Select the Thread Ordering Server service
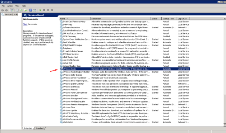Screen dimensions: 226x133 tap(125, 51)
